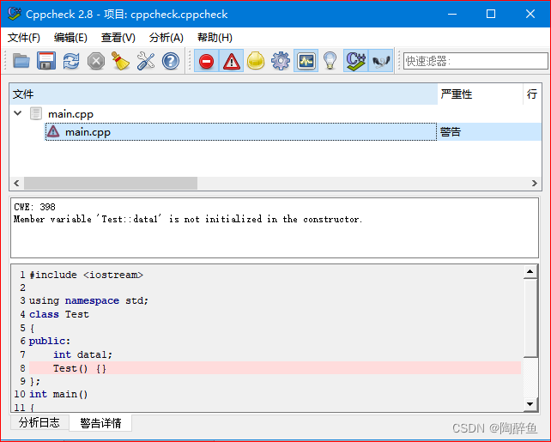Open the 文件(F) menu
Image resolution: width=551 pixels, height=442 pixels.
(x=24, y=38)
